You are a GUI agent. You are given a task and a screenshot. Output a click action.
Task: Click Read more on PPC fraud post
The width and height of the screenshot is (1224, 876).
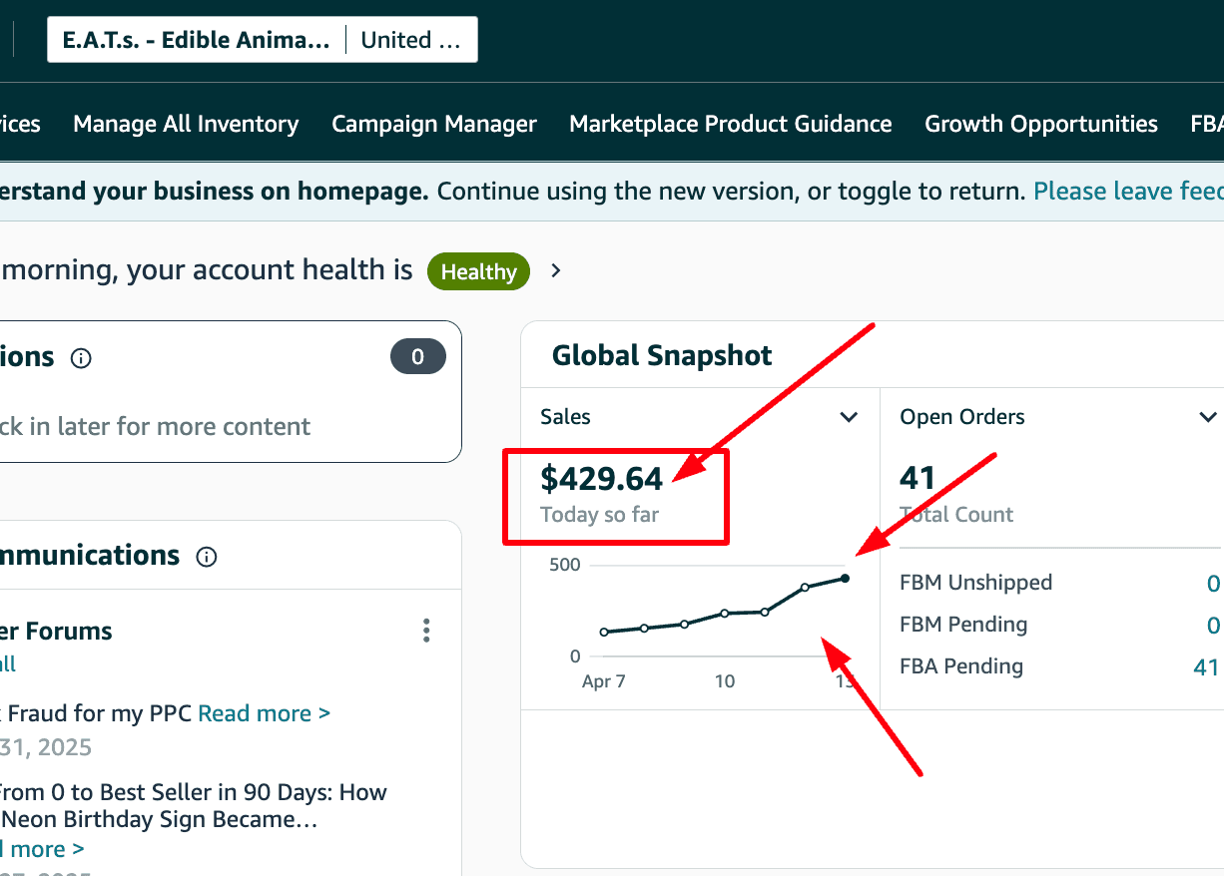pyautogui.click(x=264, y=713)
